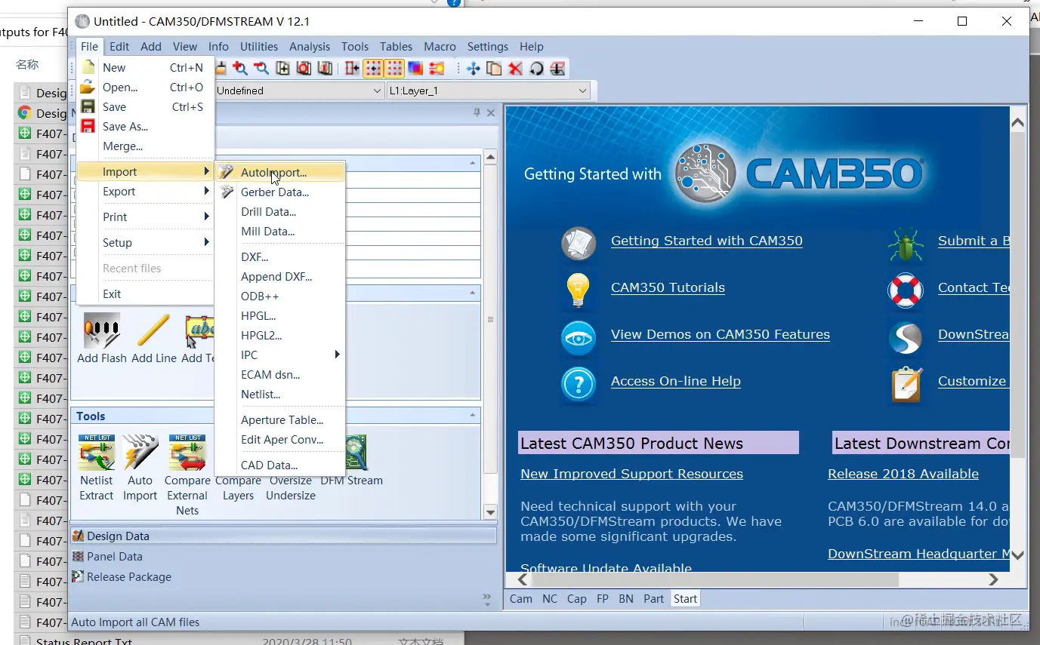Switch to the Cam tab

pyautogui.click(x=521, y=599)
